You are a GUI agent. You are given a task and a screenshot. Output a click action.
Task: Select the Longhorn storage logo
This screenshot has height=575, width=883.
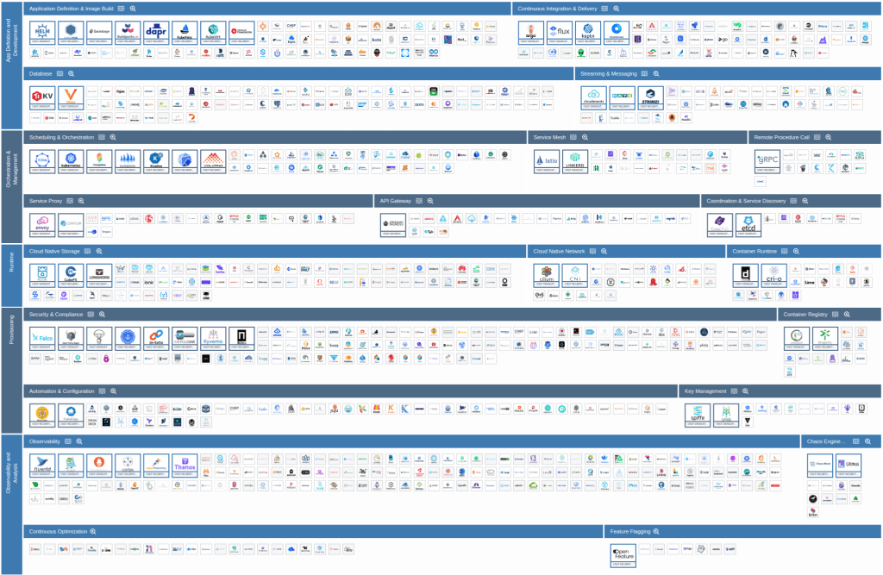coord(99,276)
